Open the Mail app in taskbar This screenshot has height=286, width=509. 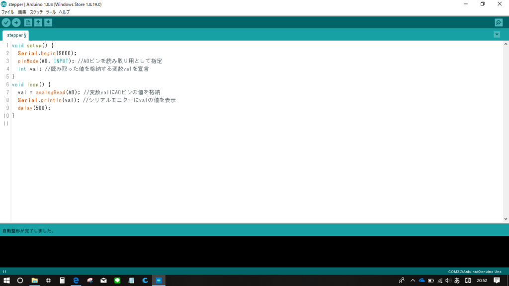pos(103,281)
